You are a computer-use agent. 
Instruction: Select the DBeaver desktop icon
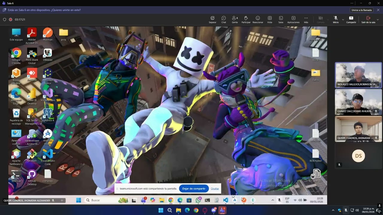tap(48, 55)
